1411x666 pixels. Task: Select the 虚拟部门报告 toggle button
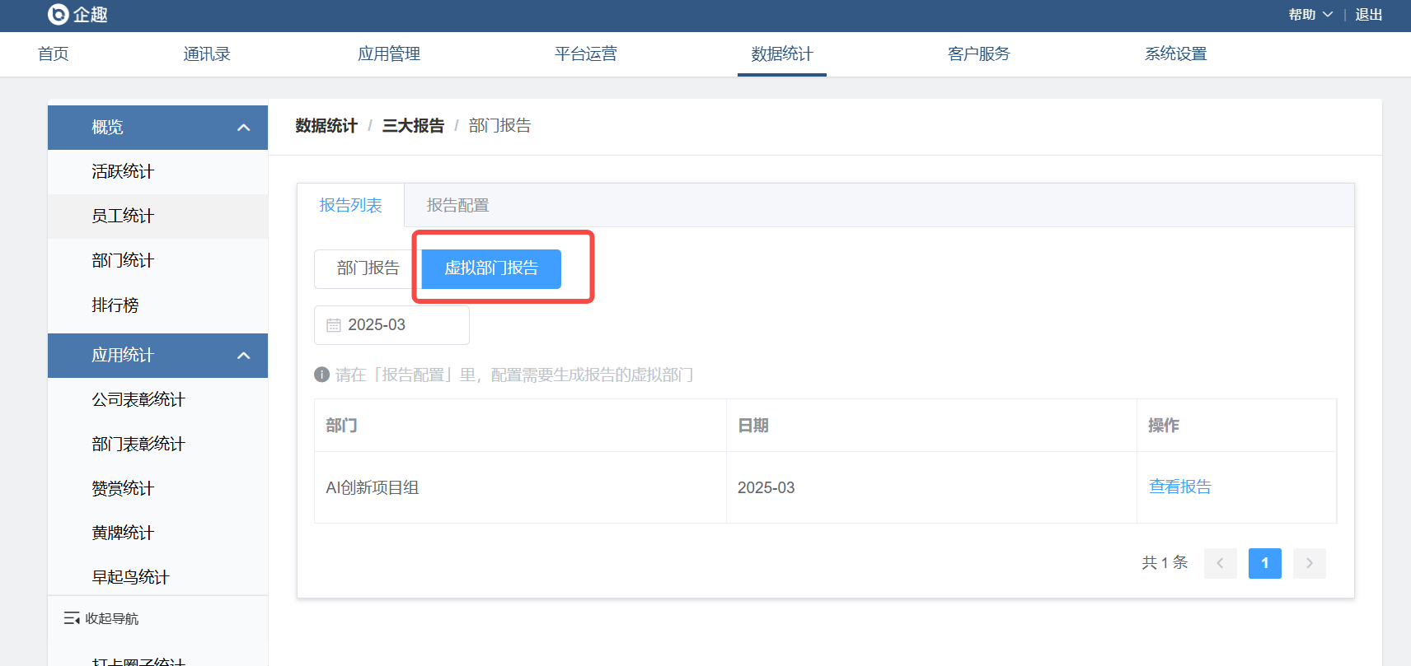click(x=491, y=268)
